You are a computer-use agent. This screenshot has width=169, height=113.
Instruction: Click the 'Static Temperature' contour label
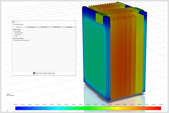[10, 95]
